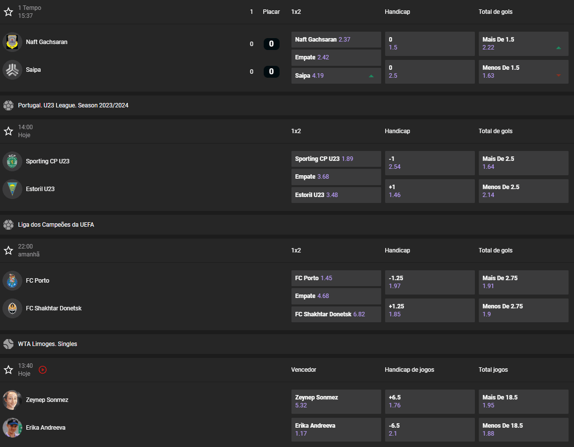The image size is (574, 447).
Task: Click Handicap de jogos column header
Action: (409, 370)
